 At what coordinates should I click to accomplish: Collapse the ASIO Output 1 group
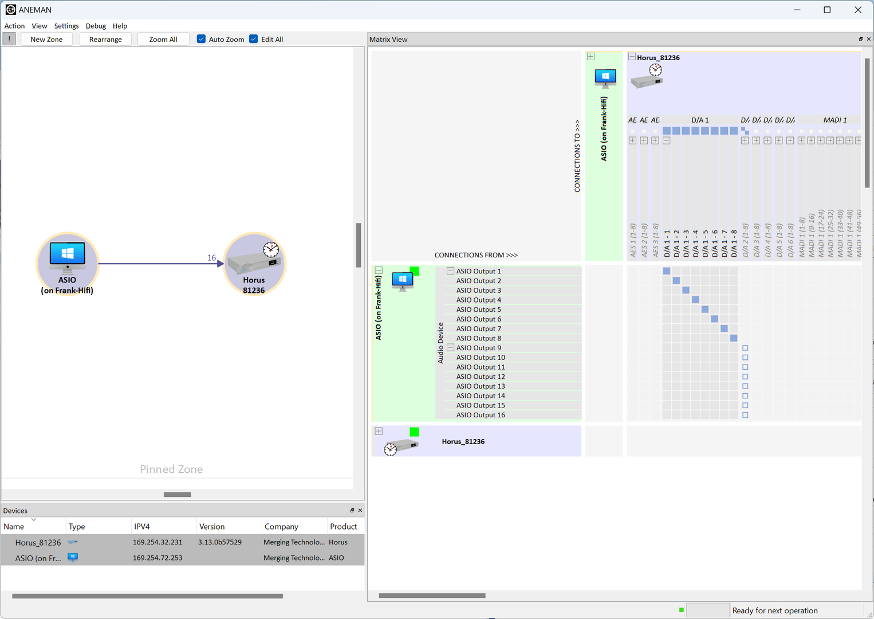(450, 271)
